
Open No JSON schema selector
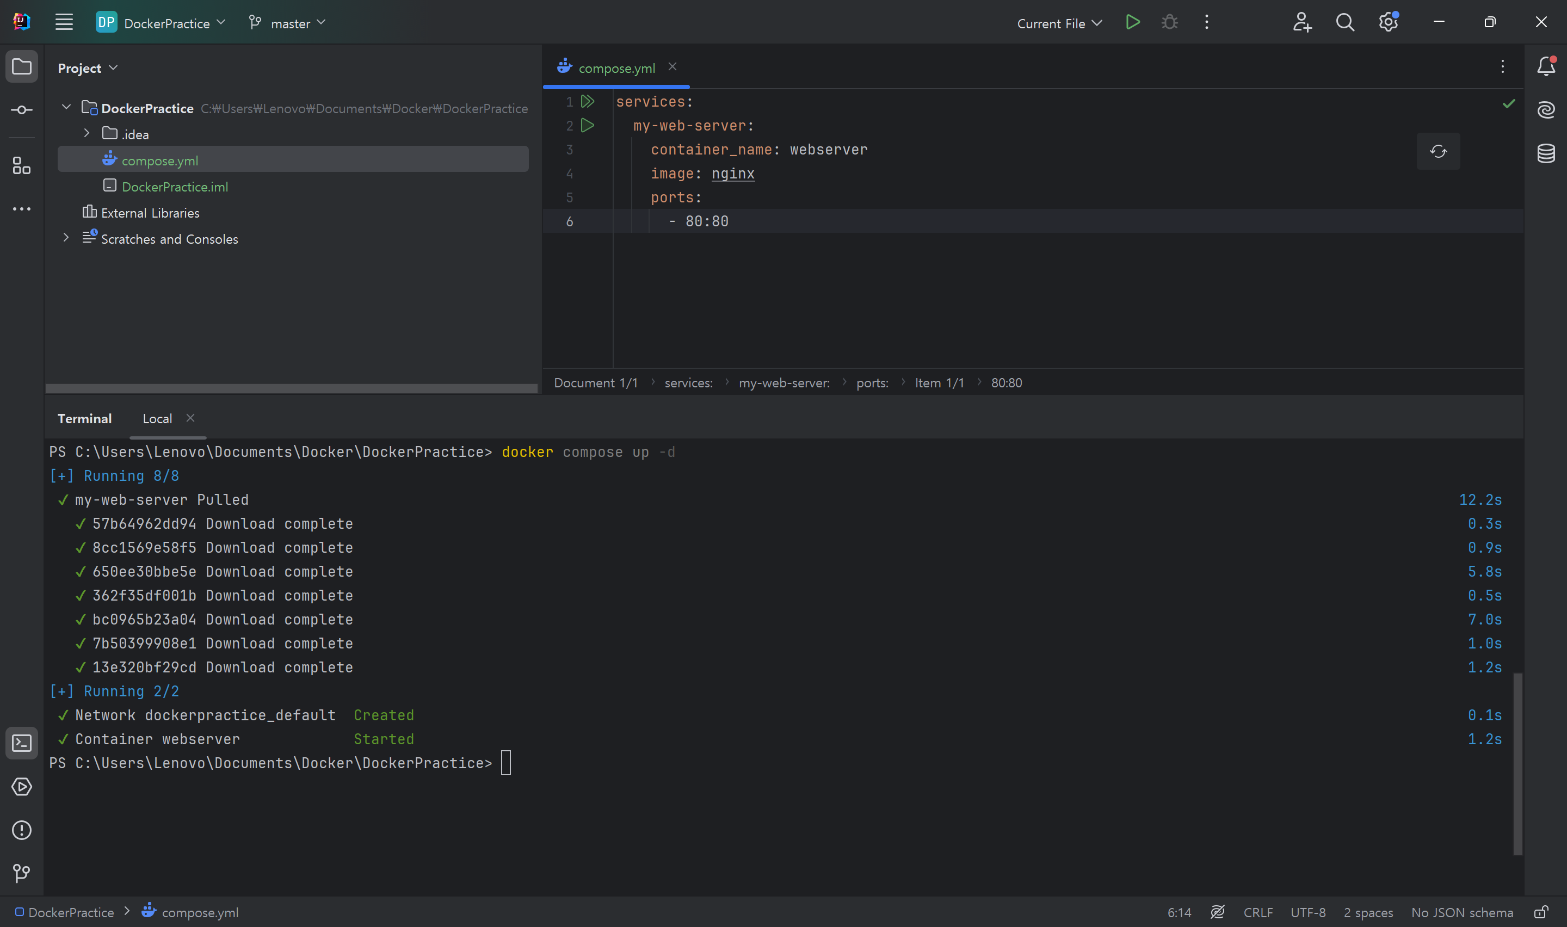pos(1461,913)
